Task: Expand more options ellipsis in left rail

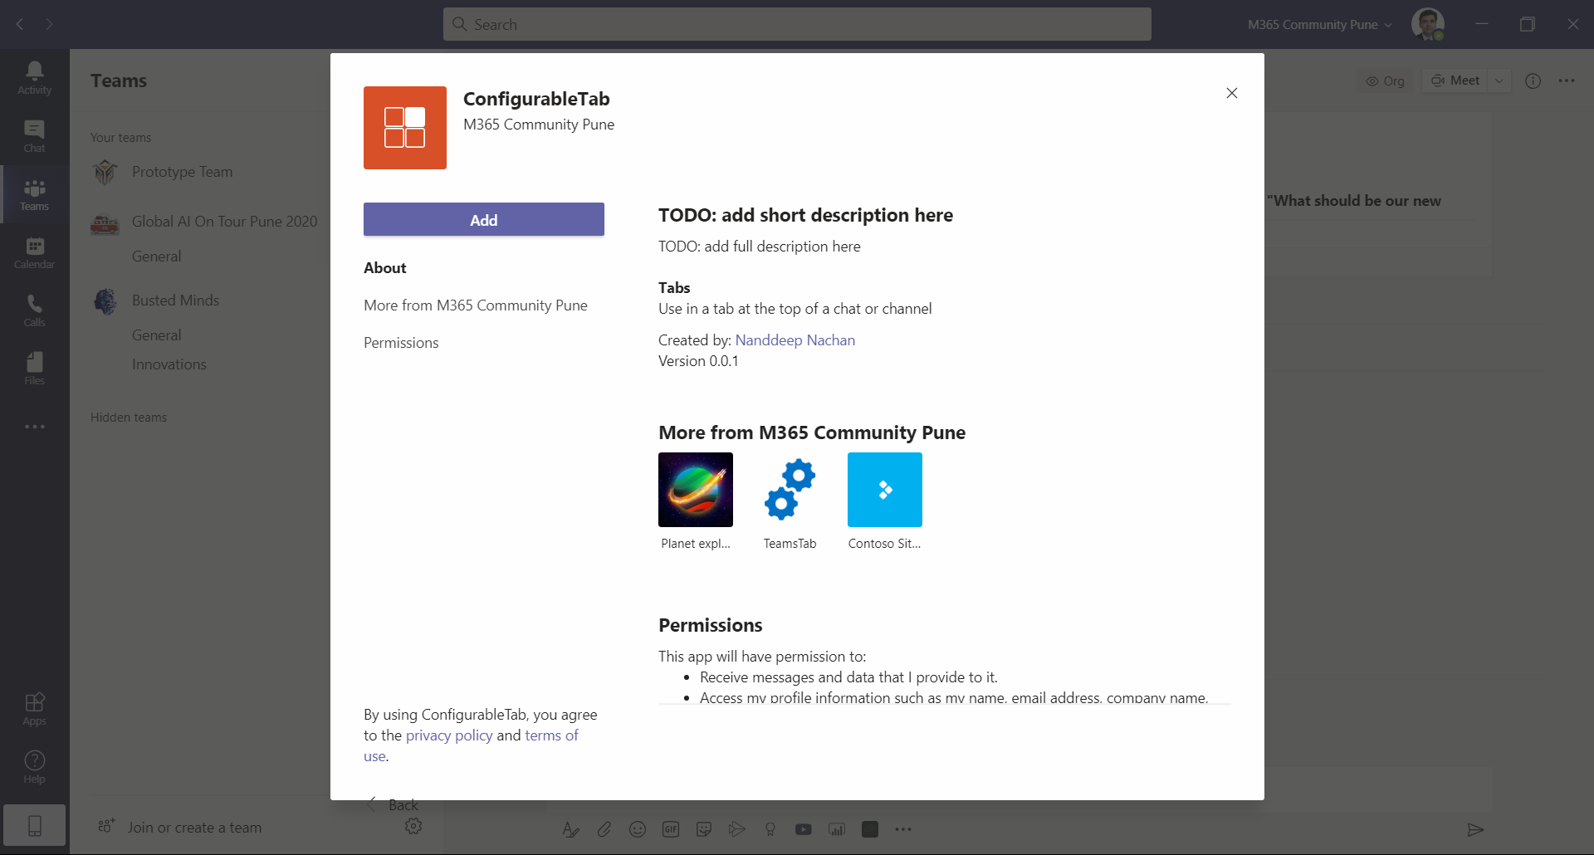Action: [x=34, y=427]
